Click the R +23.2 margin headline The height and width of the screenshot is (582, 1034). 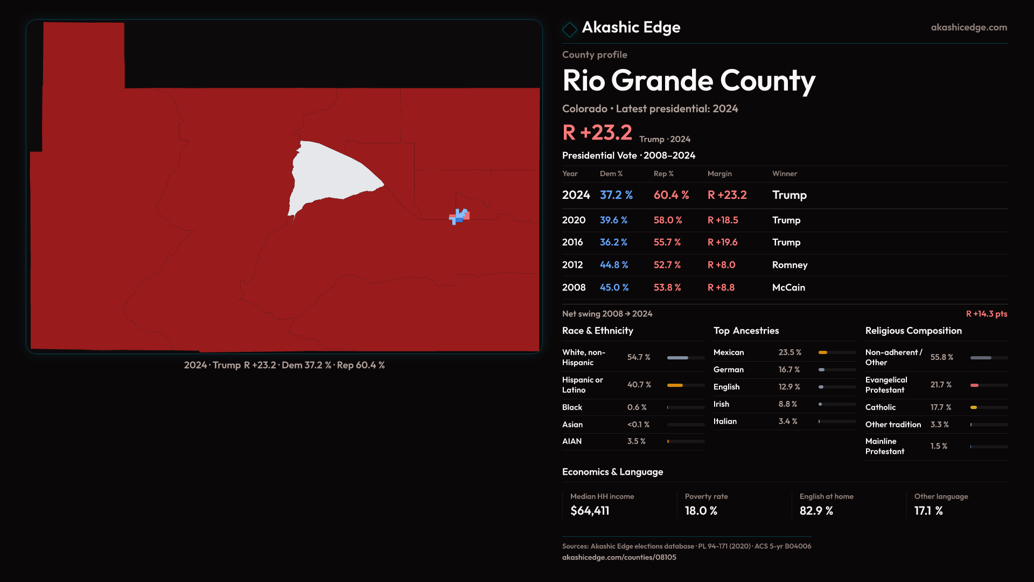597,133
